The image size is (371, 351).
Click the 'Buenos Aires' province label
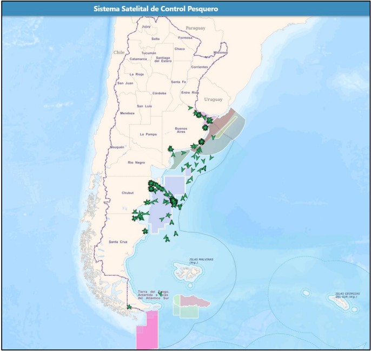[181, 130]
